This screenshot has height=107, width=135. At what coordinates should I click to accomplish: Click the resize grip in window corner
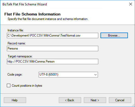(133, 105)
